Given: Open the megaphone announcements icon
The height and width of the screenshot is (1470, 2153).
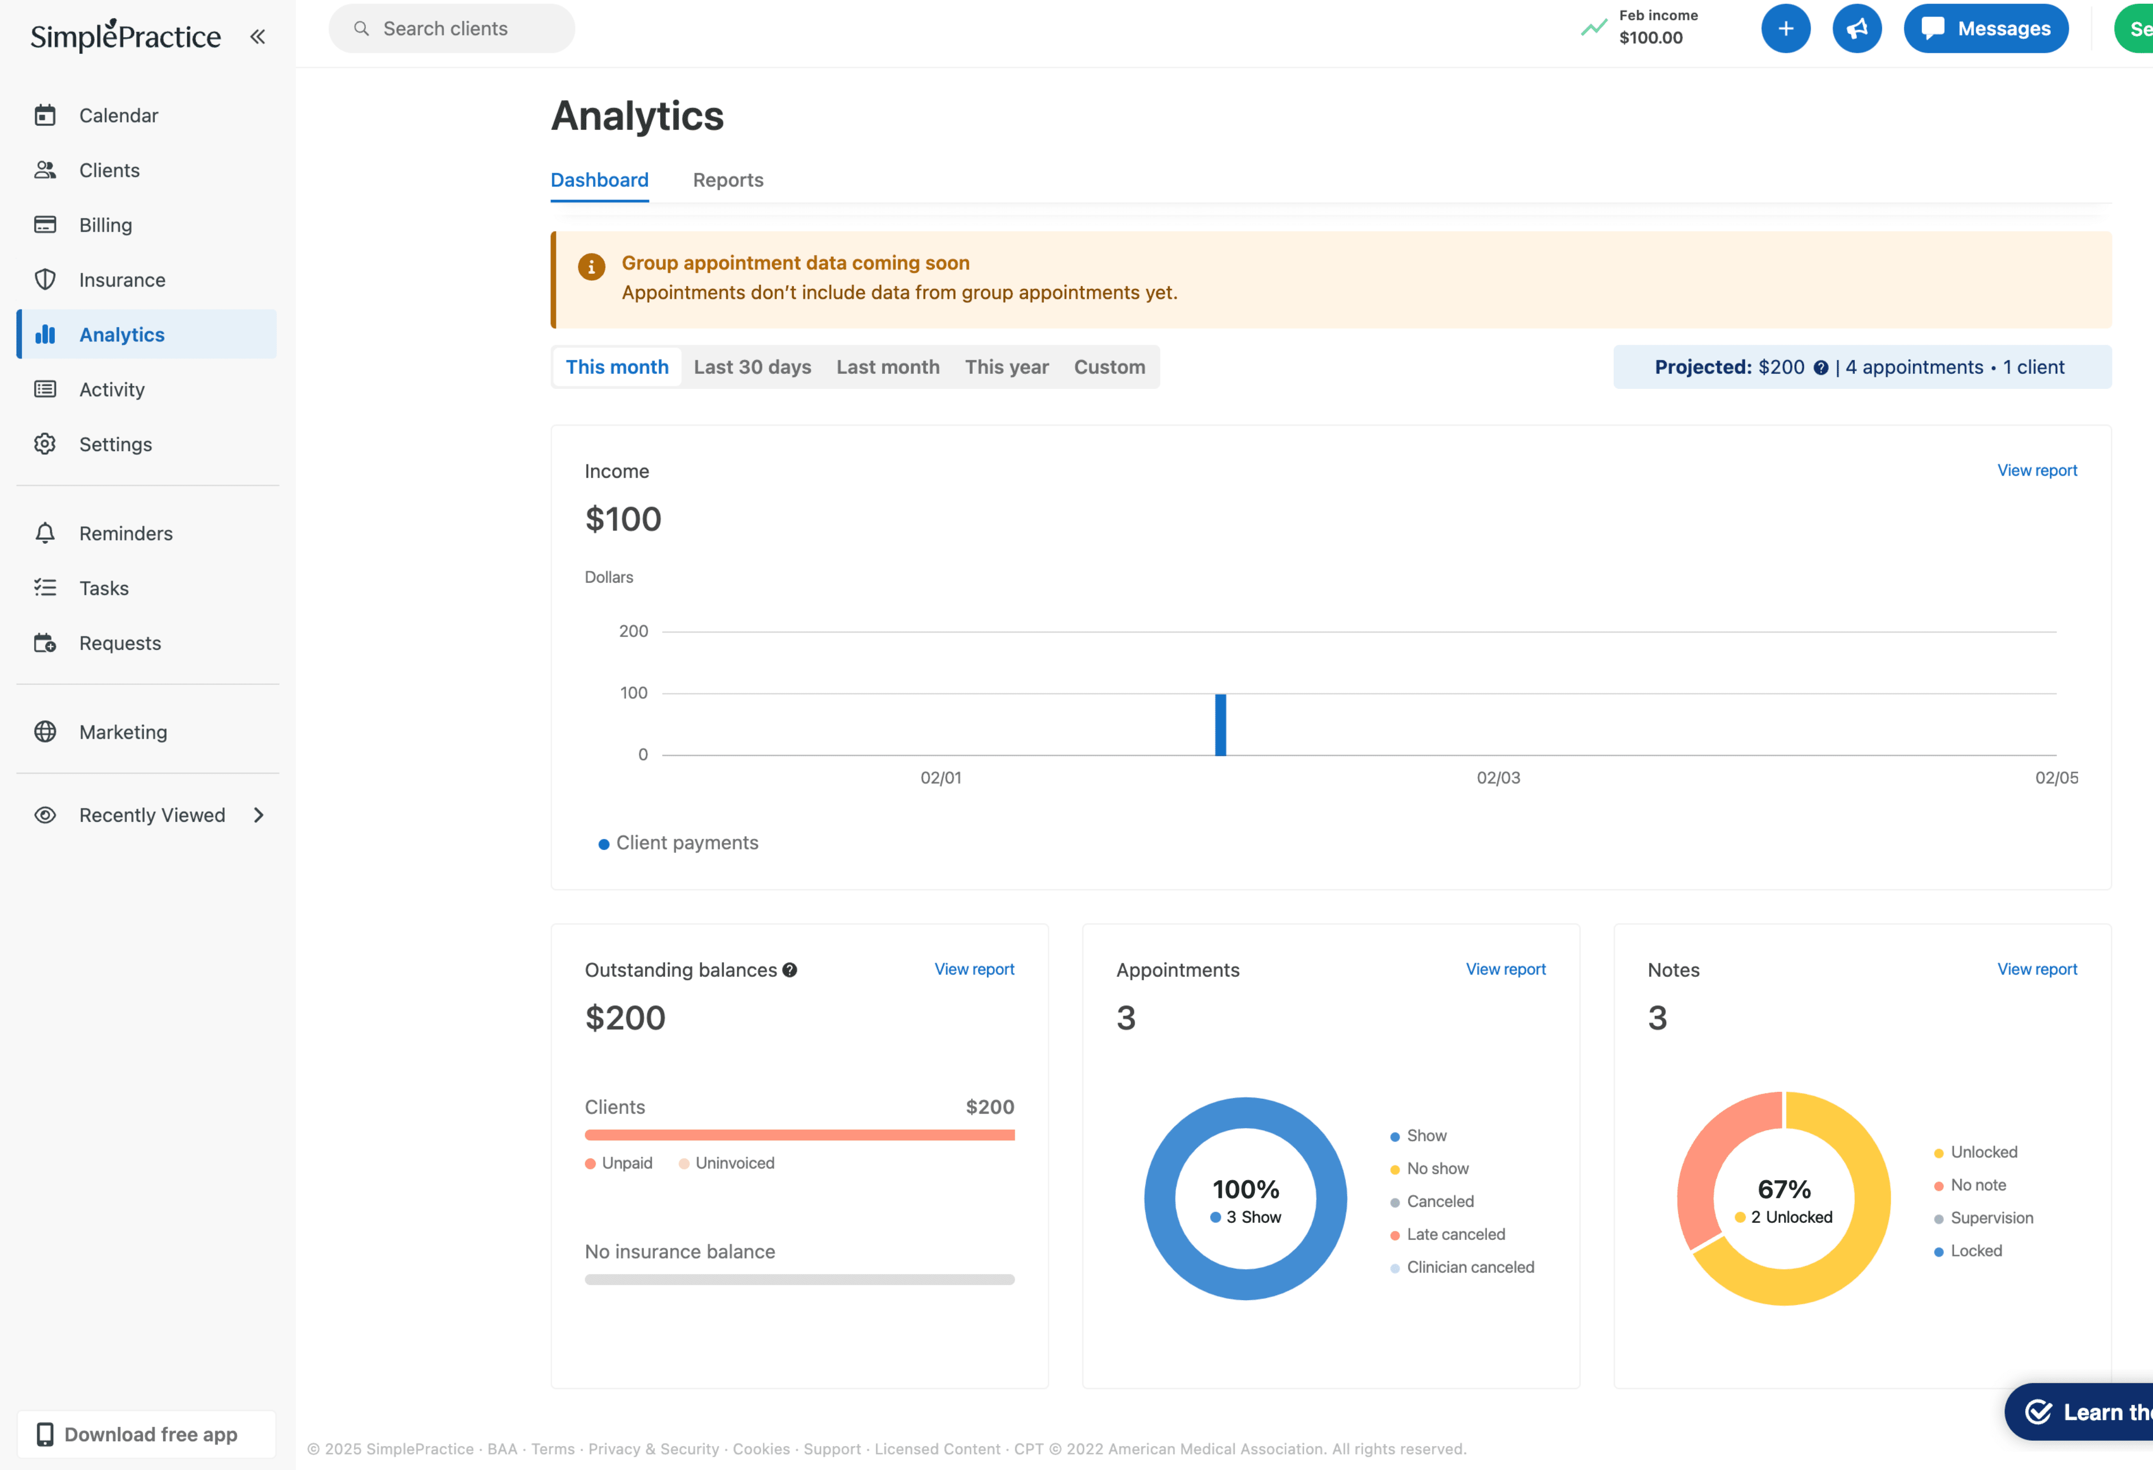Looking at the screenshot, I should pyautogui.click(x=1855, y=29).
